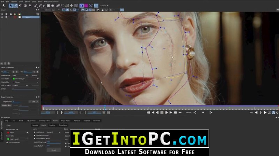Open the Blend Mode dropdown
The image size is (279, 156).
(x=20, y=76)
